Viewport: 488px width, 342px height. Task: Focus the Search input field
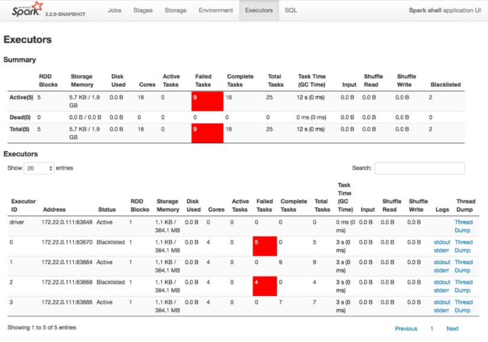[419, 168]
